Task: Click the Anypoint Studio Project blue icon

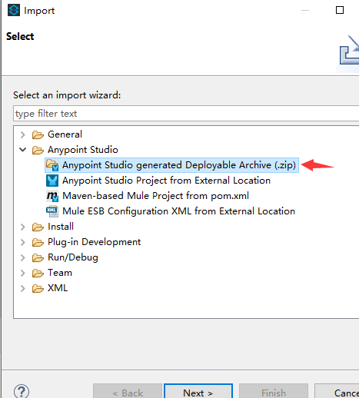Action: coord(52,181)
